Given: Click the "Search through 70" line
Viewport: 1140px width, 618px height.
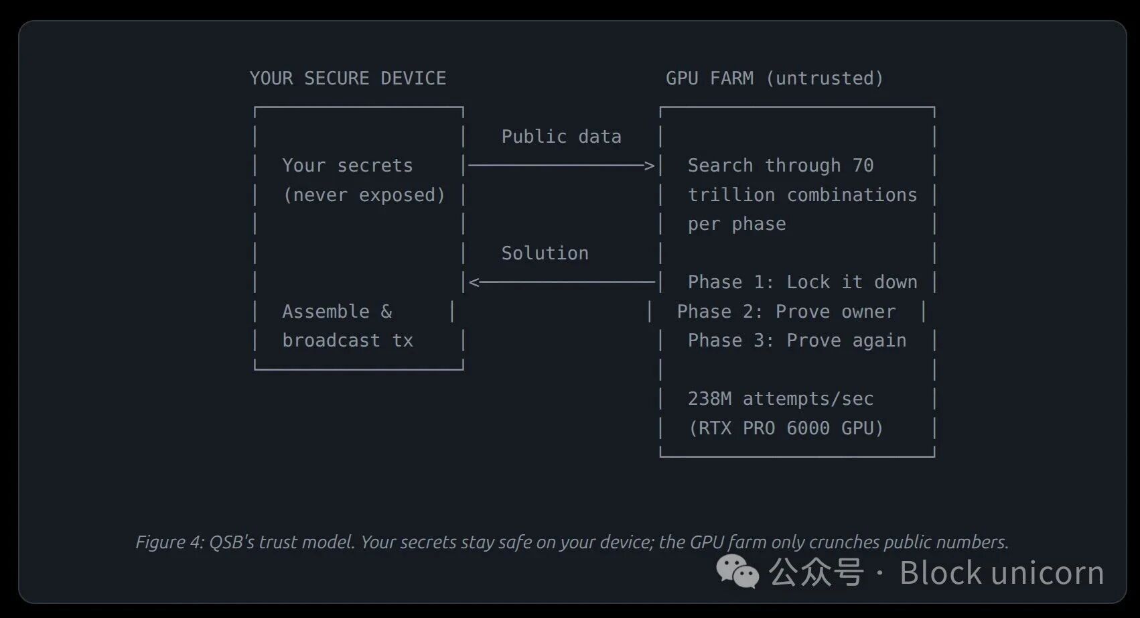Looking at the screenshot, I should tap(780, 166).
